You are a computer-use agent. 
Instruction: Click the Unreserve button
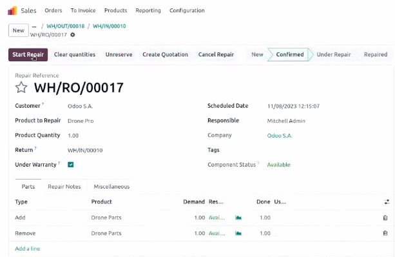click(119, 55)
